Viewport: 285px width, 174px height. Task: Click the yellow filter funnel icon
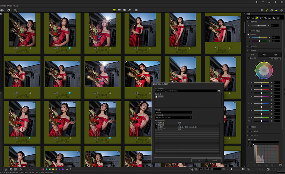click(266, 10)
